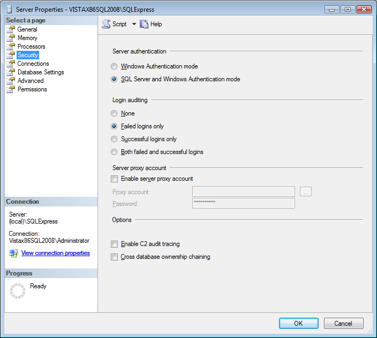Choose Failed logins only auditing

coord(114,126)
